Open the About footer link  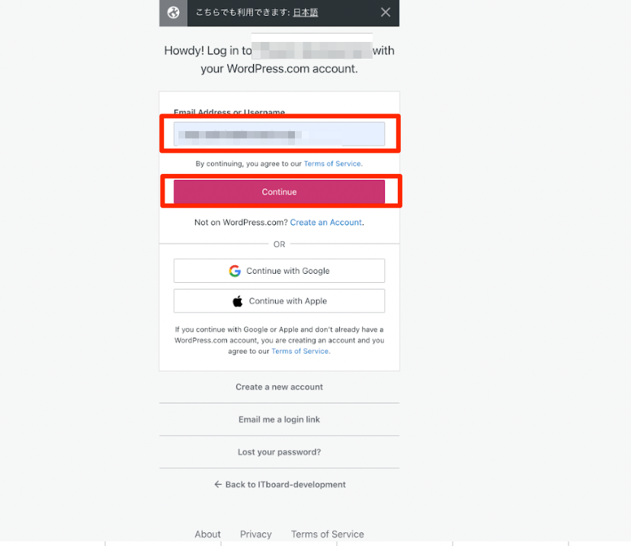tap(207, 535)
